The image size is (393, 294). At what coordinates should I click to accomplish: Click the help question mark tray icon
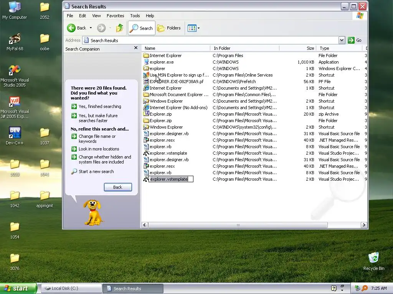pyautogui.click(x=334, y=288)
